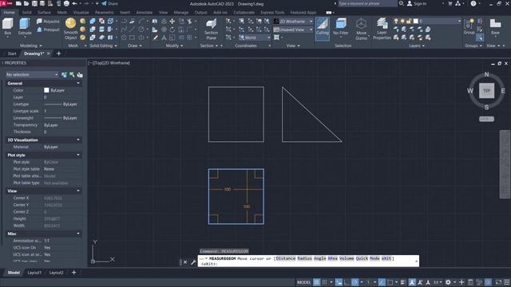Viewport: 511px width, 287px height.
Task: Click the command line customize wrench icon
Action: tap(193, 262)
